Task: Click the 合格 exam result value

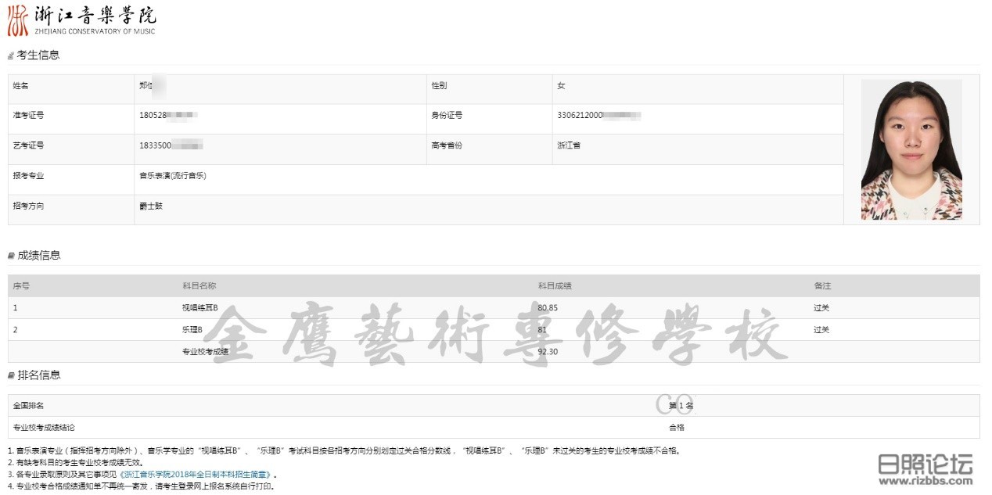Action: pos(676,428)
